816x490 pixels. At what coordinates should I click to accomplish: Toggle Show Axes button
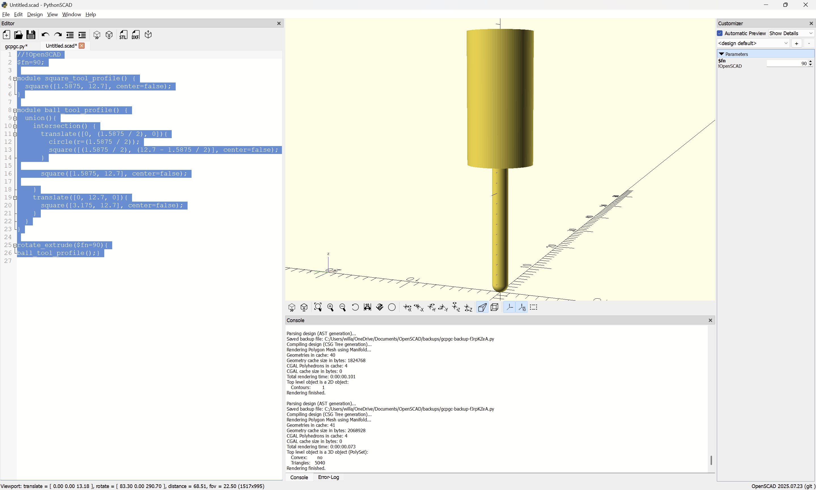click(x=510, y=307)
